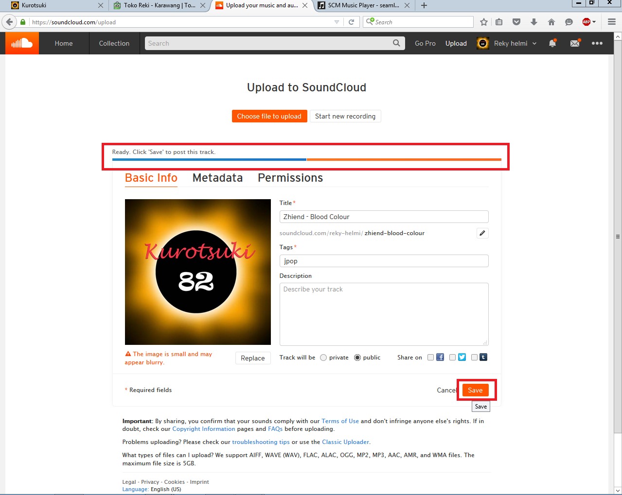622x495 pixels.
Task: Click the chat smiley toolbar icon
Action: tap(569, 22)
